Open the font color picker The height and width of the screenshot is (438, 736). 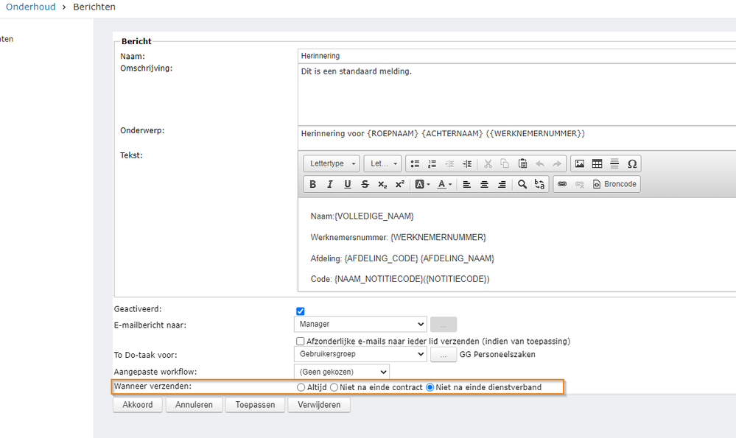[444, 184]
